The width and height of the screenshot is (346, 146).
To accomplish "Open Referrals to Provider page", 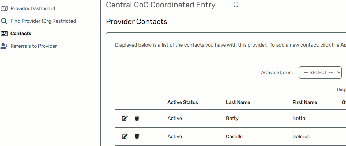I will click(x=34, y=46).
